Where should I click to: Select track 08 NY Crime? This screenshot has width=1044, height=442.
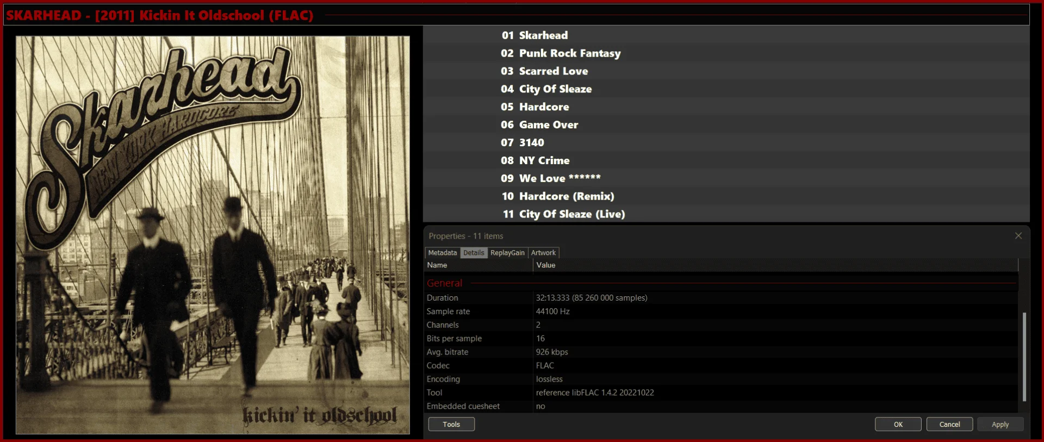(726, 160)
